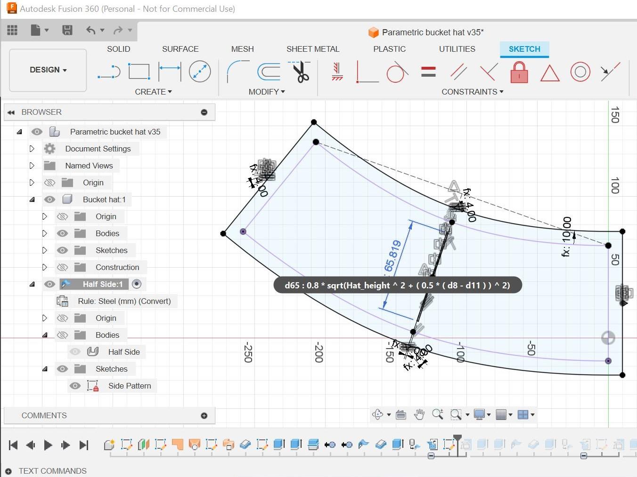Expand the Named Views node

click(32, 166)
